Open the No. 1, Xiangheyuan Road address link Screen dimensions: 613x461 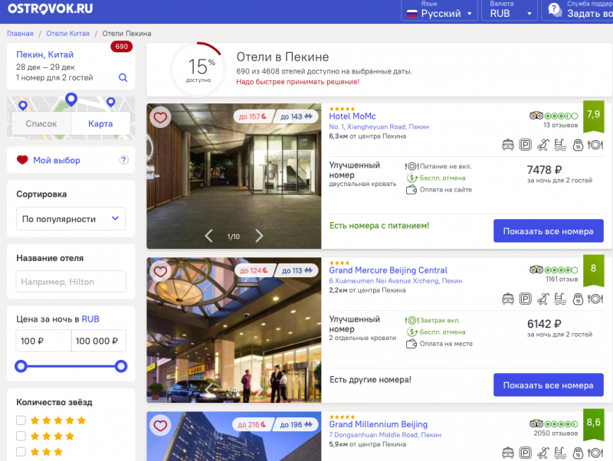(379, 126)
